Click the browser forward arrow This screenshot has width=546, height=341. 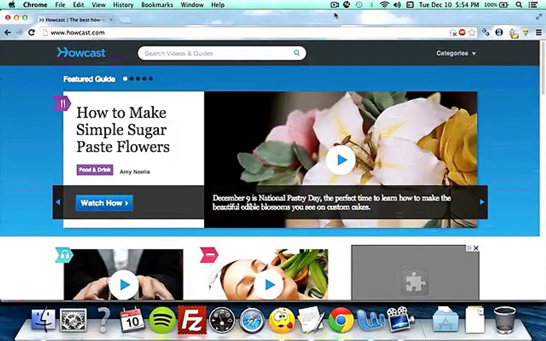tap(19, 32)
